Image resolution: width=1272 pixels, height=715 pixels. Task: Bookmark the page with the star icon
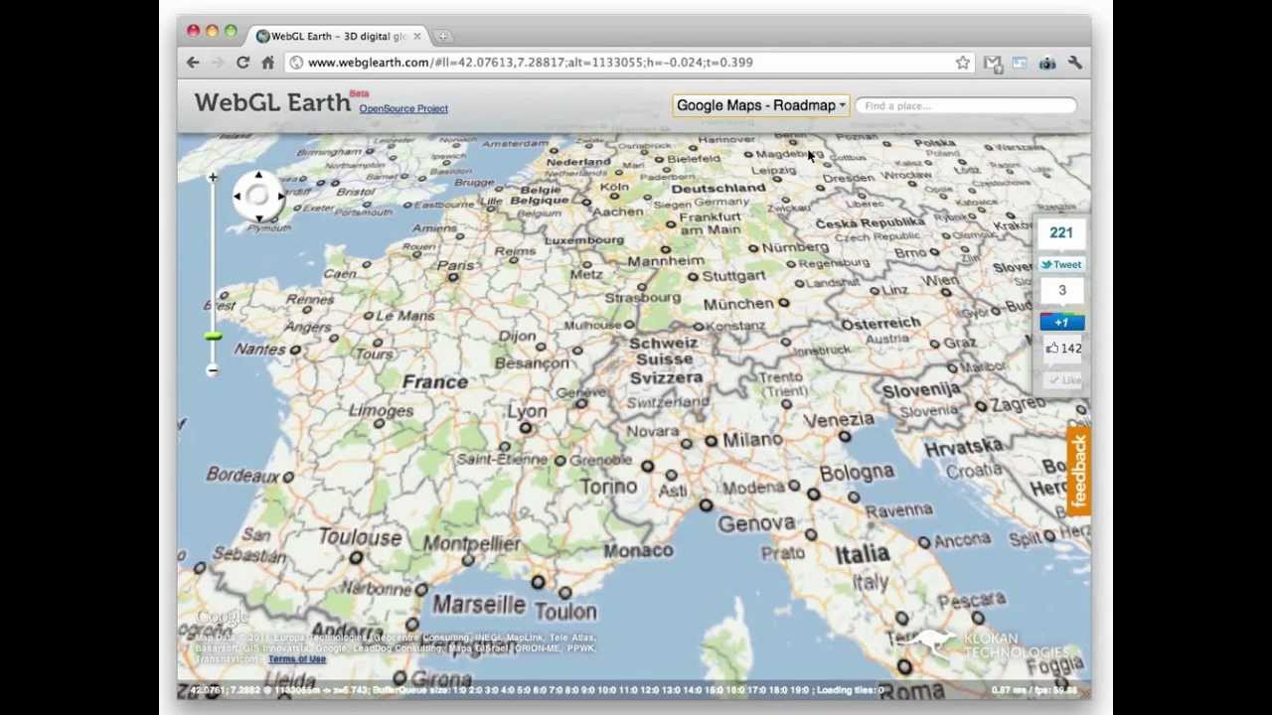[962, 63]
